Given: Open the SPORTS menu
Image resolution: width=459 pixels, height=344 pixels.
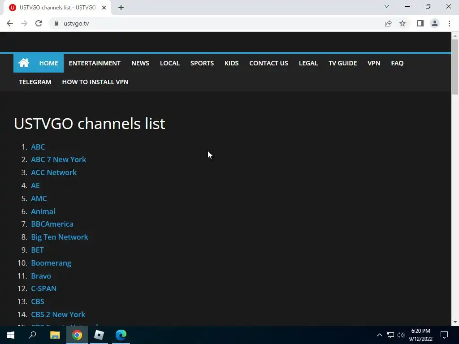Looking at the screenshot, I should pos(202,63).
